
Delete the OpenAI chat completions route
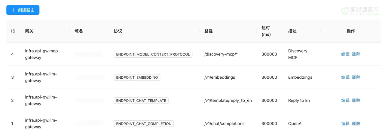click(356, 123)
